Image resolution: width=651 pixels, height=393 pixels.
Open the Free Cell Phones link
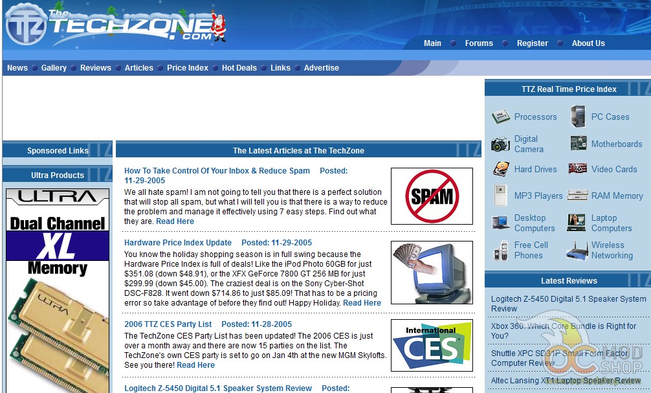pos(531,250)
